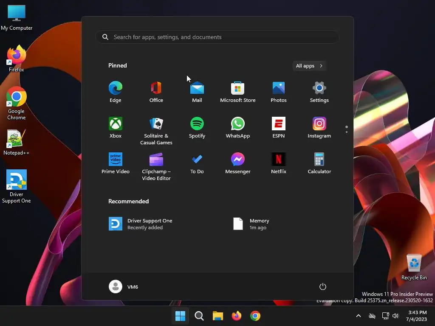Image resolution: width=435 pixels, height=326 pixels.
Task: Select the My Computer desktop icon
Action: pos(17,18)
